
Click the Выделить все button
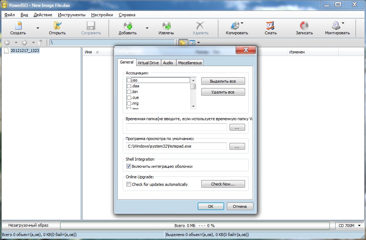coord(223,81)
